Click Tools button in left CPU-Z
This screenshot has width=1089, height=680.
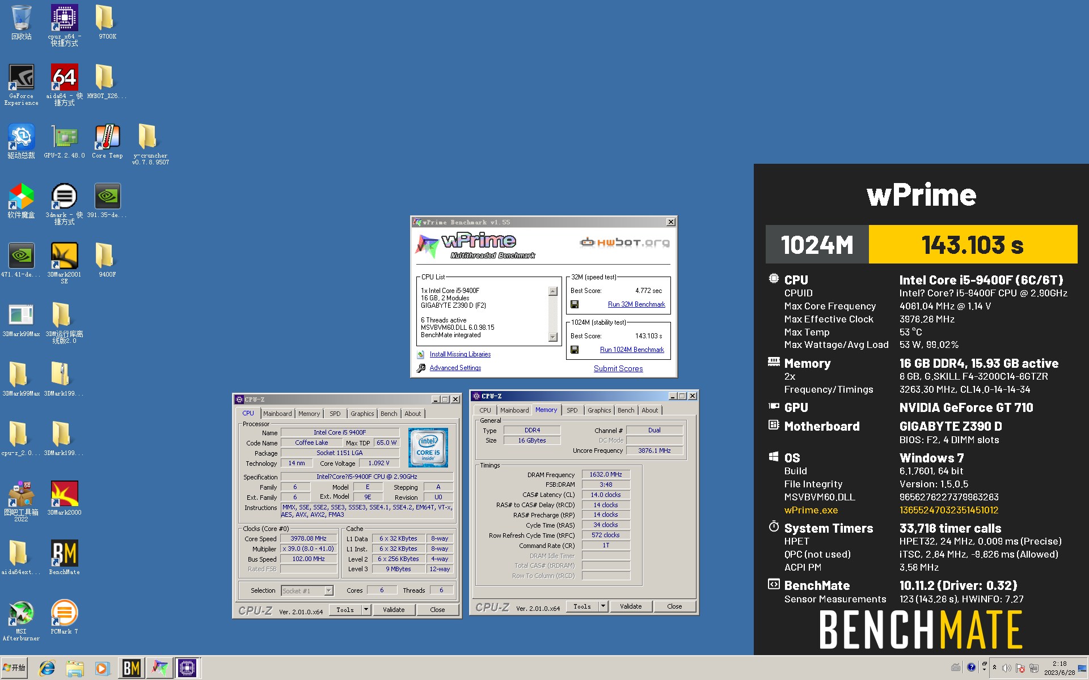pos(345,610)
